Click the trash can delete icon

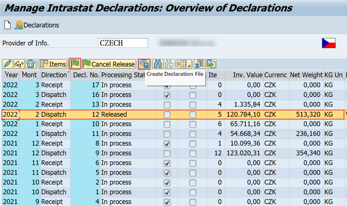pos(31,64)
